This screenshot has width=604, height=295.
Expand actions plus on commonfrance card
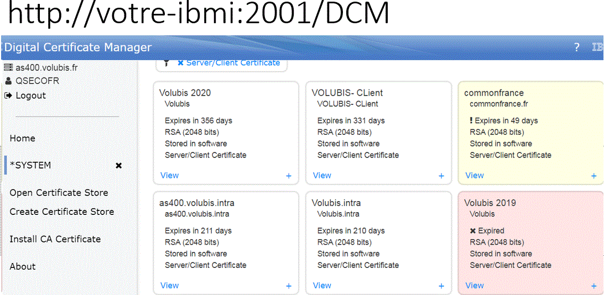click(593, 176)
